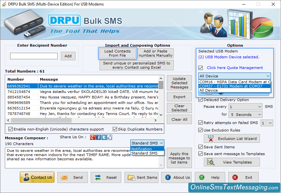Click the thumbs-up like icon

click(x=110, y=137)
